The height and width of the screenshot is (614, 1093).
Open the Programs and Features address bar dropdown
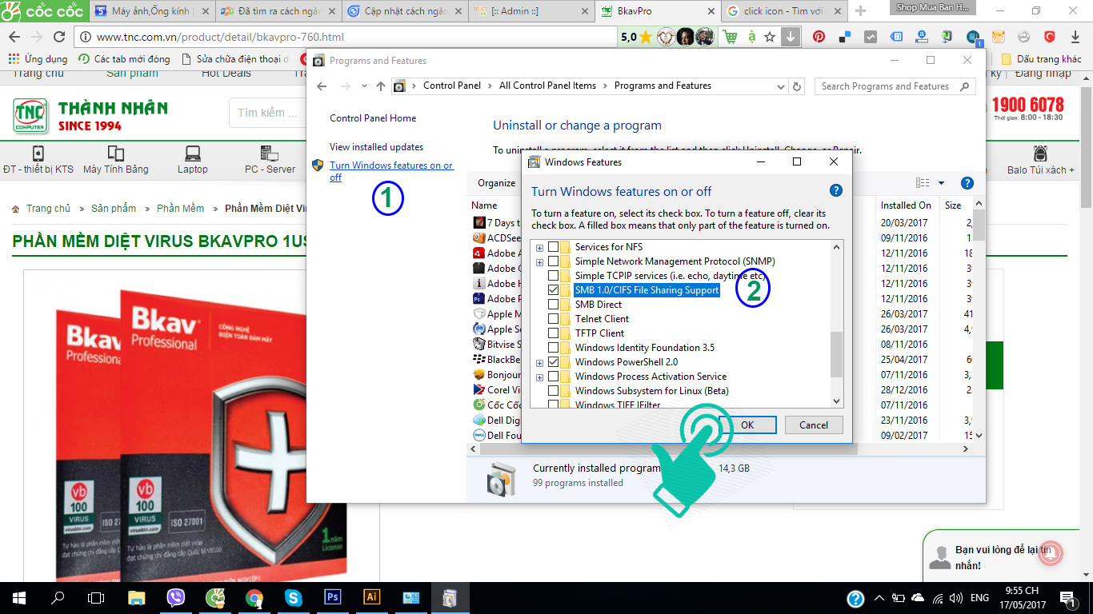point(781,86)
